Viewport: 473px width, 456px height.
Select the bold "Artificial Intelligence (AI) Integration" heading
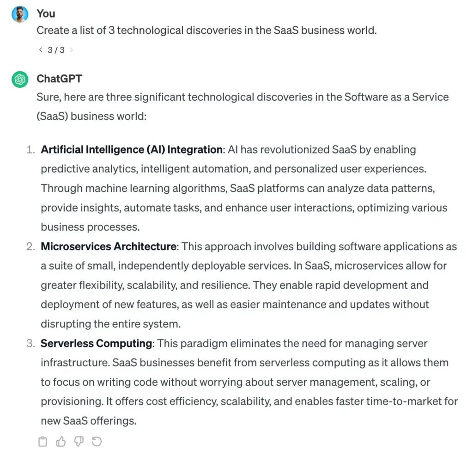click(x=131, y=149)
